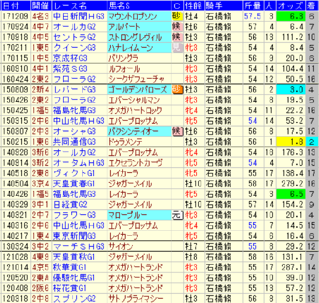Viewport: 319px width, 303px height.
Task: Open the 天皇賞秋G1 race link
Action: click(74, 257)
